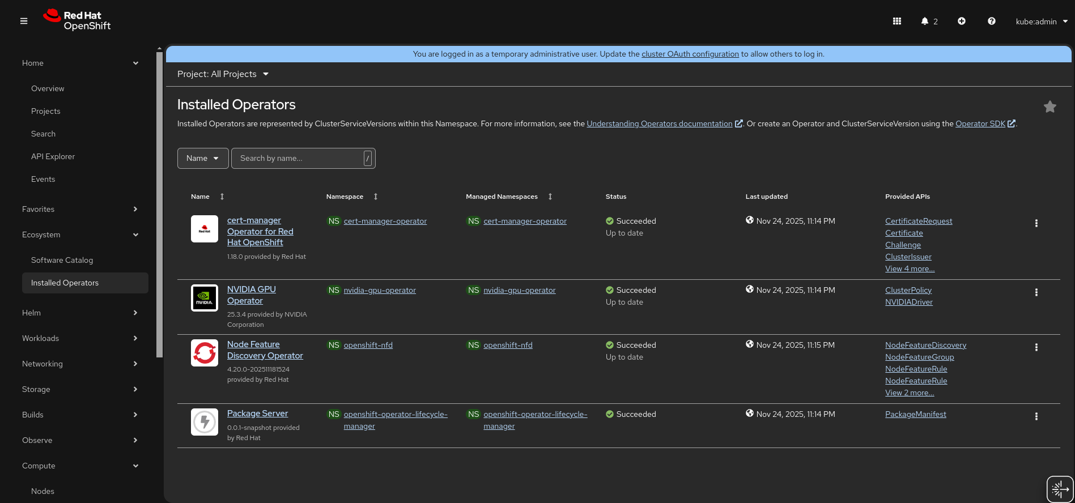The image size is (1075, 503).
Task: Open kebab menu for Node Feature Discovery
Action: (x=1036, y=347)
